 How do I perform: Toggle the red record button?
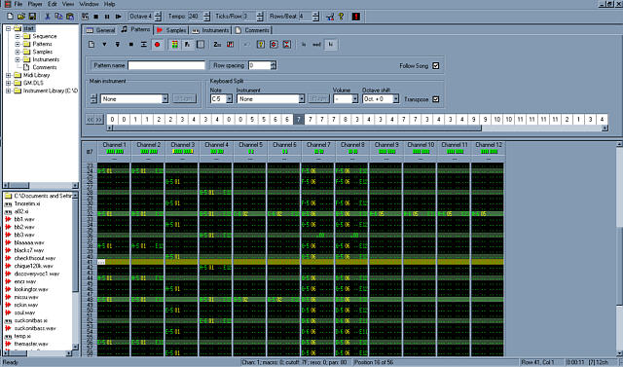(x=157, y=45)
